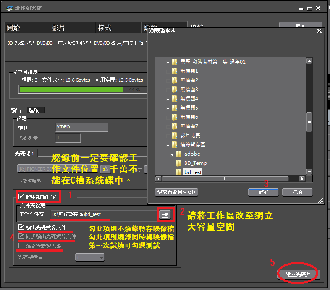Click the vertical scrollbar thumb in folder tree
The width and height of the screenshot is (330, 290).
coord(309,122)
